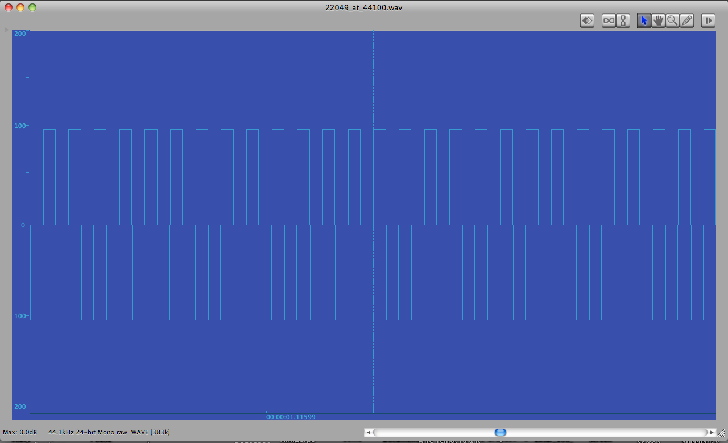
Task: Click the 0 amplitude axis label
Action: (23, 225)
